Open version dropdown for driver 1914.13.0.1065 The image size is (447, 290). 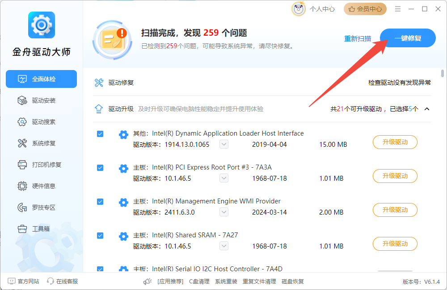[224, 144]
